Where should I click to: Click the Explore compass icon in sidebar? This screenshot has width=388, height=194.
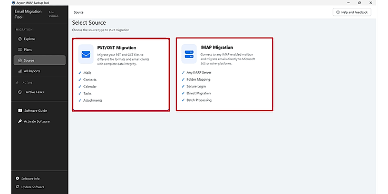(20, 39)
